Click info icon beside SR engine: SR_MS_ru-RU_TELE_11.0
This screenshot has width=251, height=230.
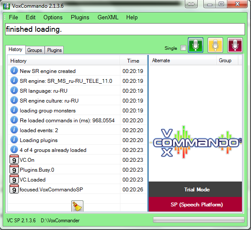[x=14, y=81]
